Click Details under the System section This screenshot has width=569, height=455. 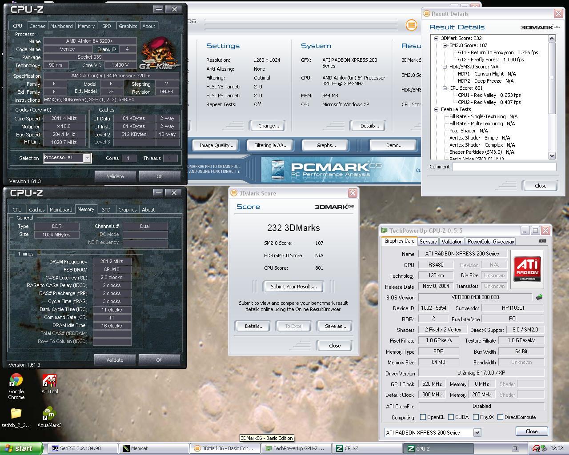(369, 126)
